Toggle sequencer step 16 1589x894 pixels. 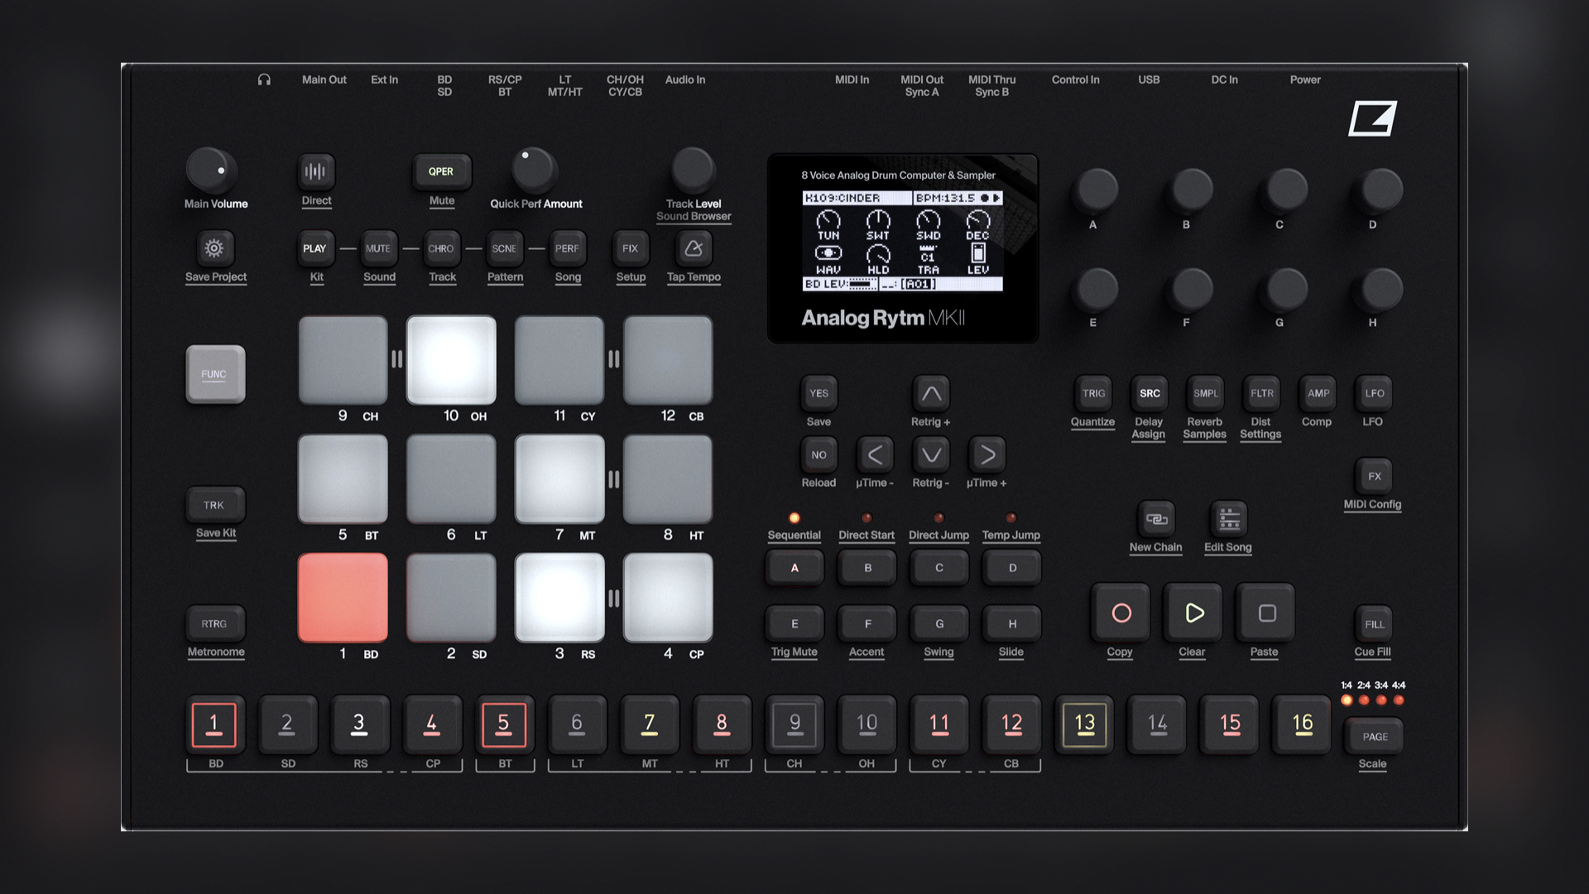pyautogui.click(x=1302, y=724)
